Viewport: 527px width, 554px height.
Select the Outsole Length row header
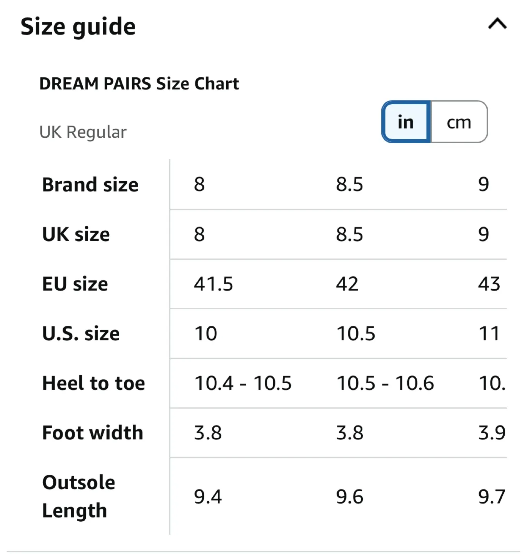78,496
